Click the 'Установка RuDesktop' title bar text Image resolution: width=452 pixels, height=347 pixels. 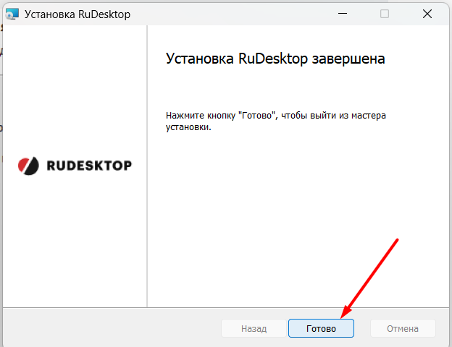pos(78,14)
